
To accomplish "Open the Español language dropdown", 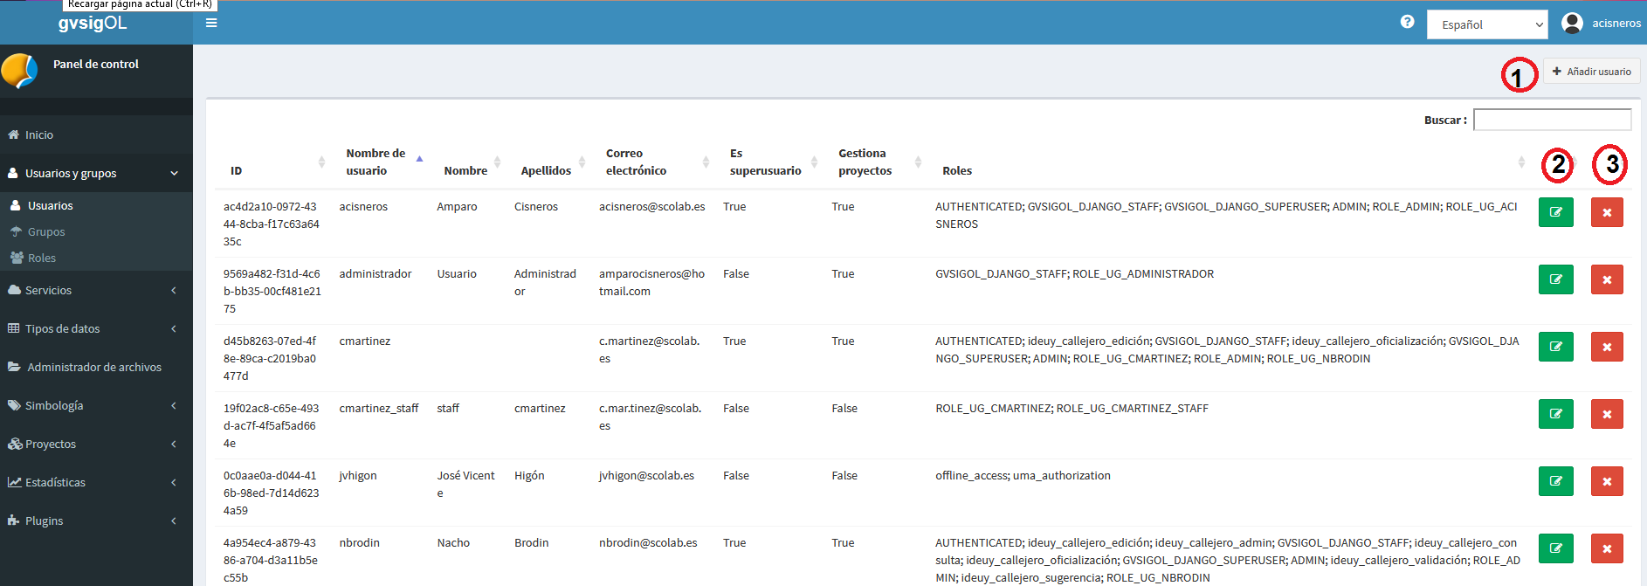I will tap(1487, 24).
